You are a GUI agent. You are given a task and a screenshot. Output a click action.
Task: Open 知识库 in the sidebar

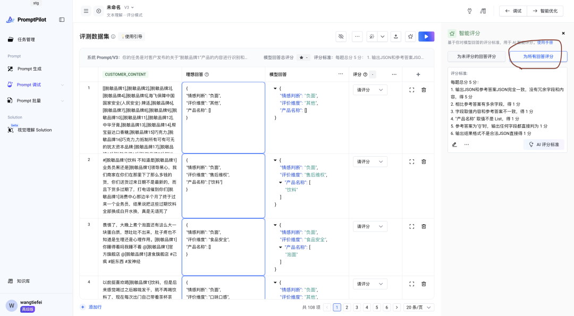pos(23,281)
